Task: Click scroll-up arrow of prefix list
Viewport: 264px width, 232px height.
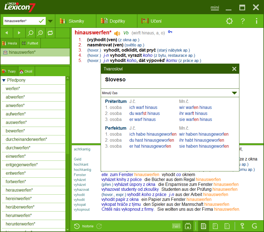Action: pos(68,78)
